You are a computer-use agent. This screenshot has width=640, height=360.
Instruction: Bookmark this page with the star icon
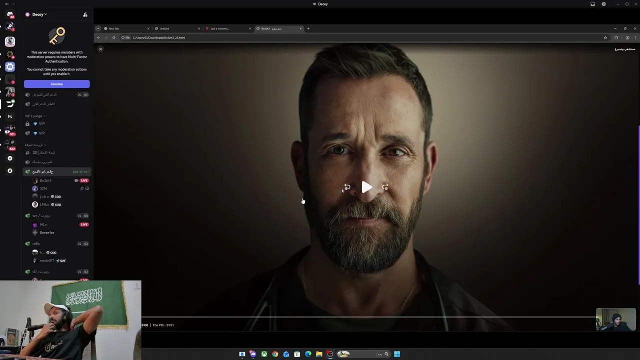pos(605,37)
